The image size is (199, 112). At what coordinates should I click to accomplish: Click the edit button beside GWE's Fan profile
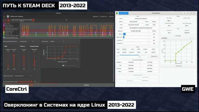point(194,38)
